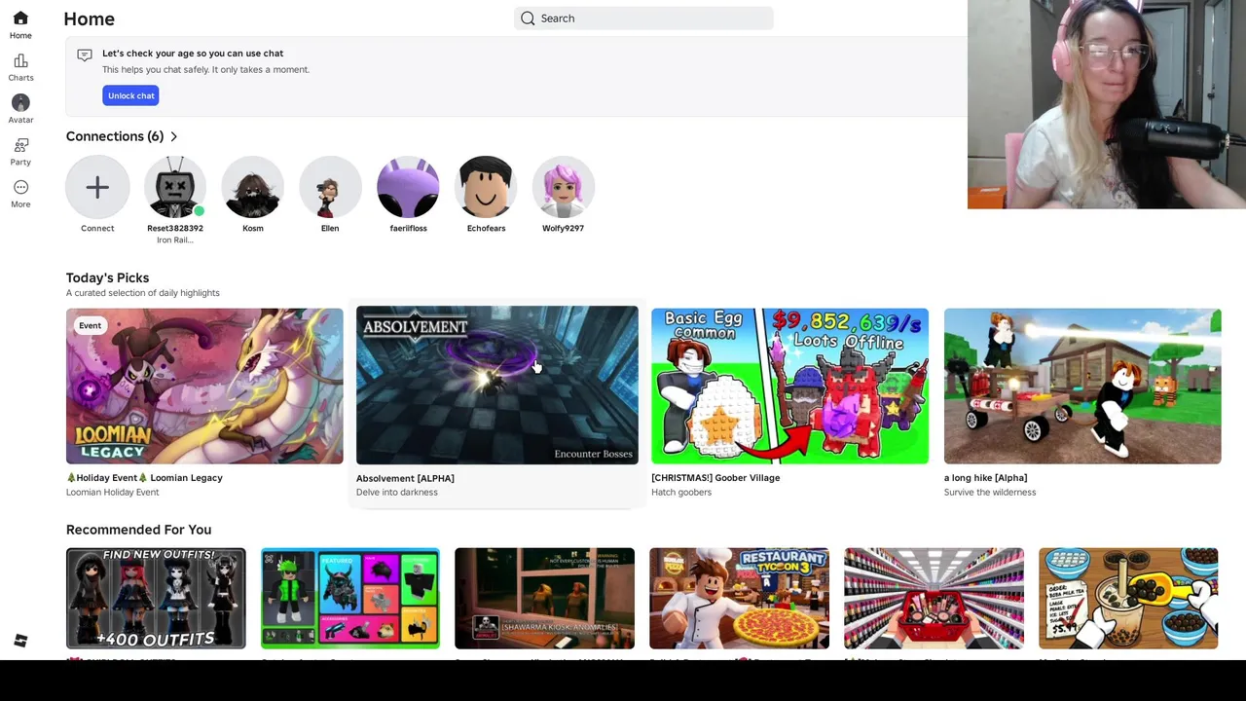
Task: Open the More sidebar menu
Action: [x=20, y=187]
